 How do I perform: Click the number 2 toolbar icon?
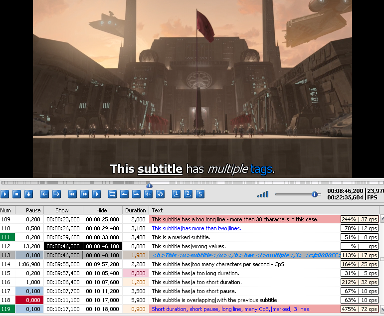coord(189,194)
